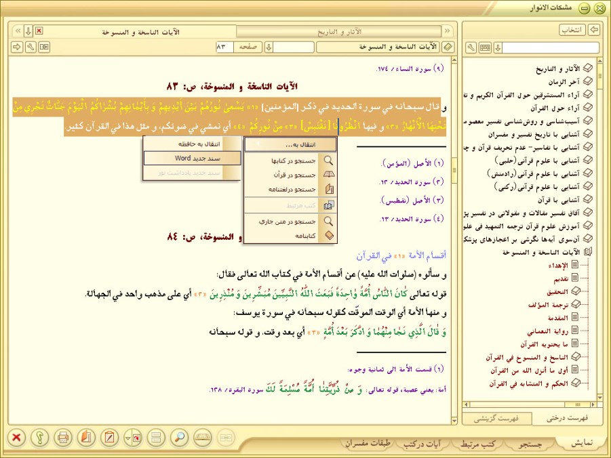Click the wrench icon in the book list panel

pyautogui.click(x=471, y=47)
